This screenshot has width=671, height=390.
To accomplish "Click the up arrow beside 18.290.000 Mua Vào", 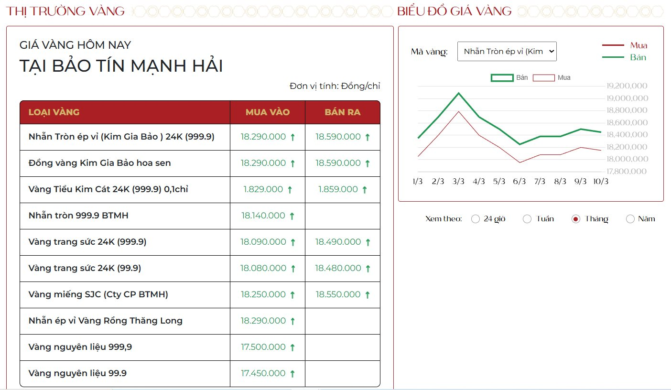I will (293, 137).
